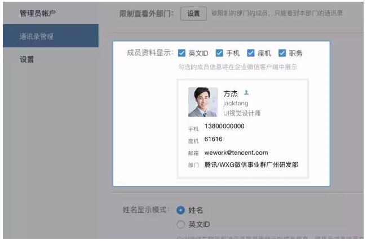Choose 英文ID radio under 姓名显示模式
The width and height of the screenshot is (367, 241).
(x=180, y=225)
